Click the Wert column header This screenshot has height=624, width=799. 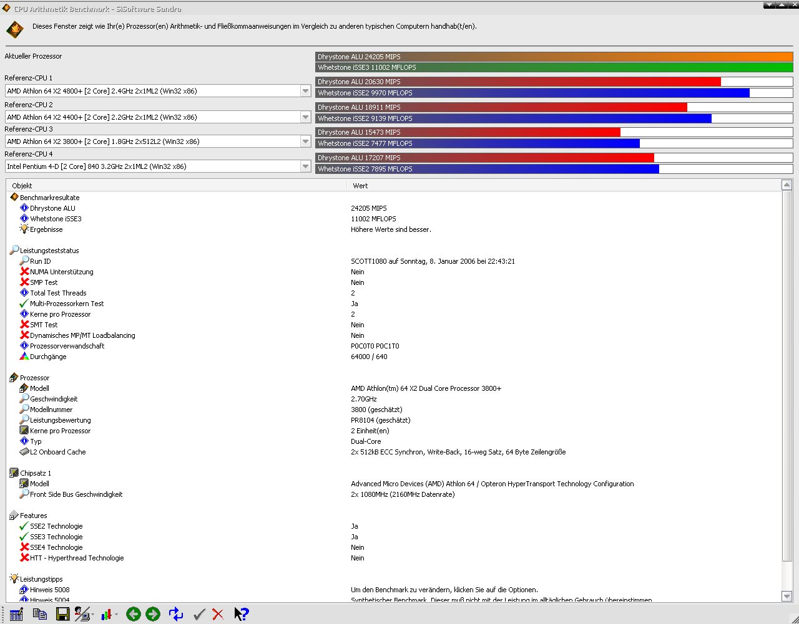(564, 186)
